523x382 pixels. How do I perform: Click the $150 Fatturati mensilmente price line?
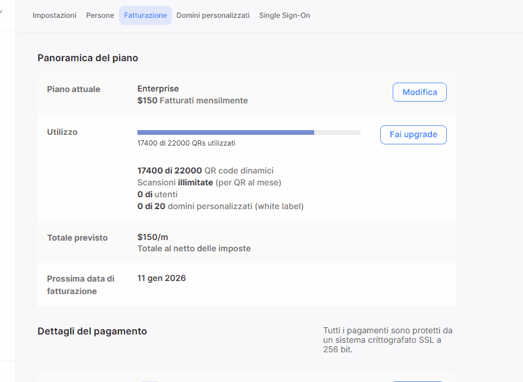(192, 100)
